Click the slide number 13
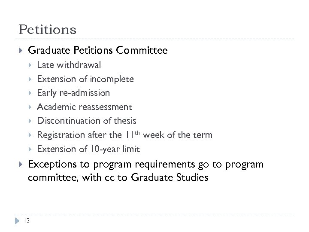309x232 pixels. 26,220
